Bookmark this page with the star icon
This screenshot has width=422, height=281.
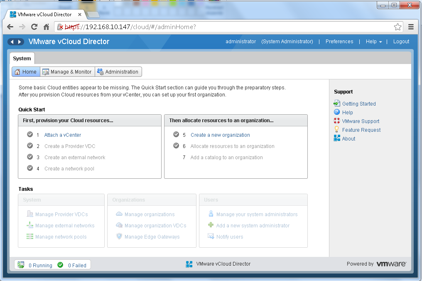coord(397,27)
